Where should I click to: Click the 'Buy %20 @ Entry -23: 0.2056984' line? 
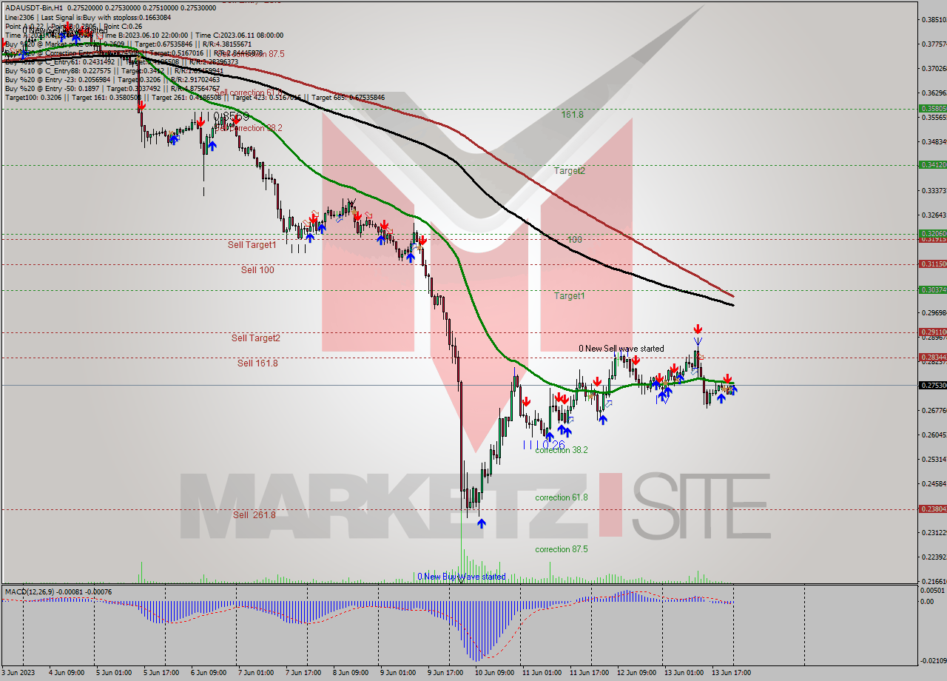click(111, 78)
